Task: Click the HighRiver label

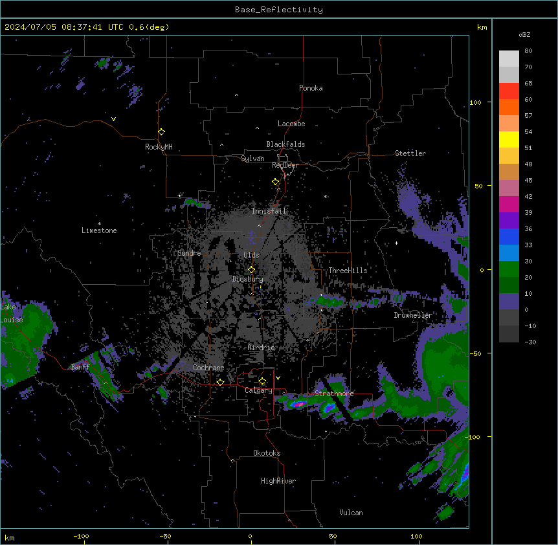Action: [278, 481]
